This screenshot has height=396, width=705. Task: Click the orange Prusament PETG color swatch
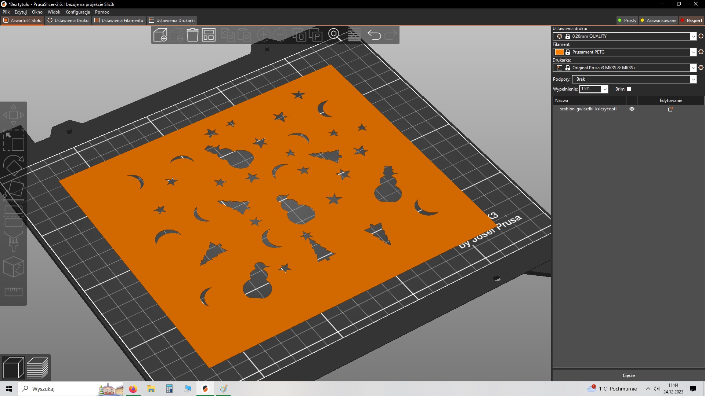click(x=559, y=52)
